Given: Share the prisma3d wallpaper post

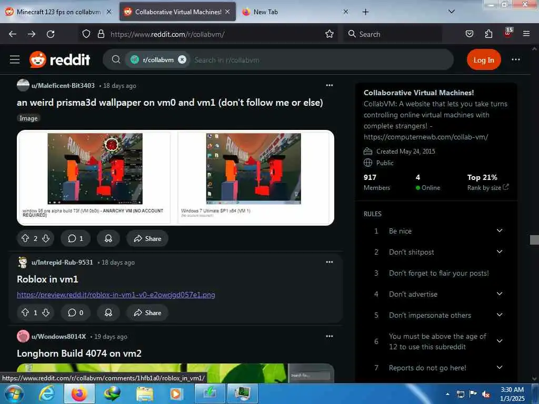Looking at the screenshot, I should [x=147, y=238].
